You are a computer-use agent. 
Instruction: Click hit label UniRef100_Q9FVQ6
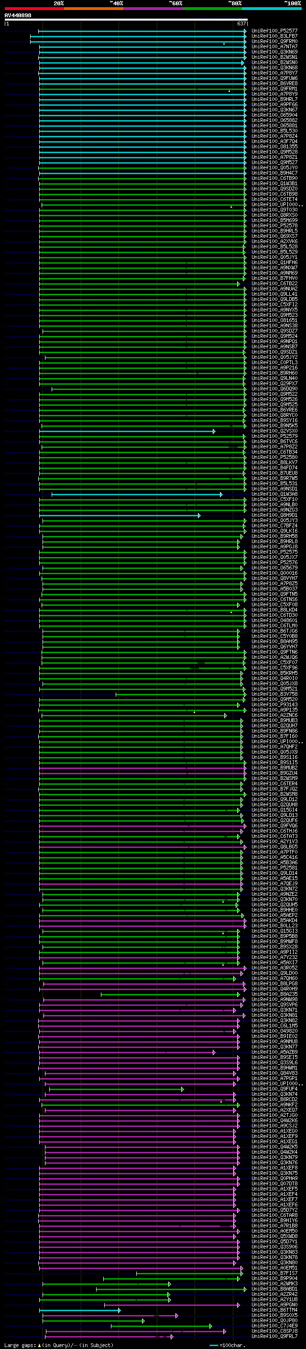click(x=274, y=826)
